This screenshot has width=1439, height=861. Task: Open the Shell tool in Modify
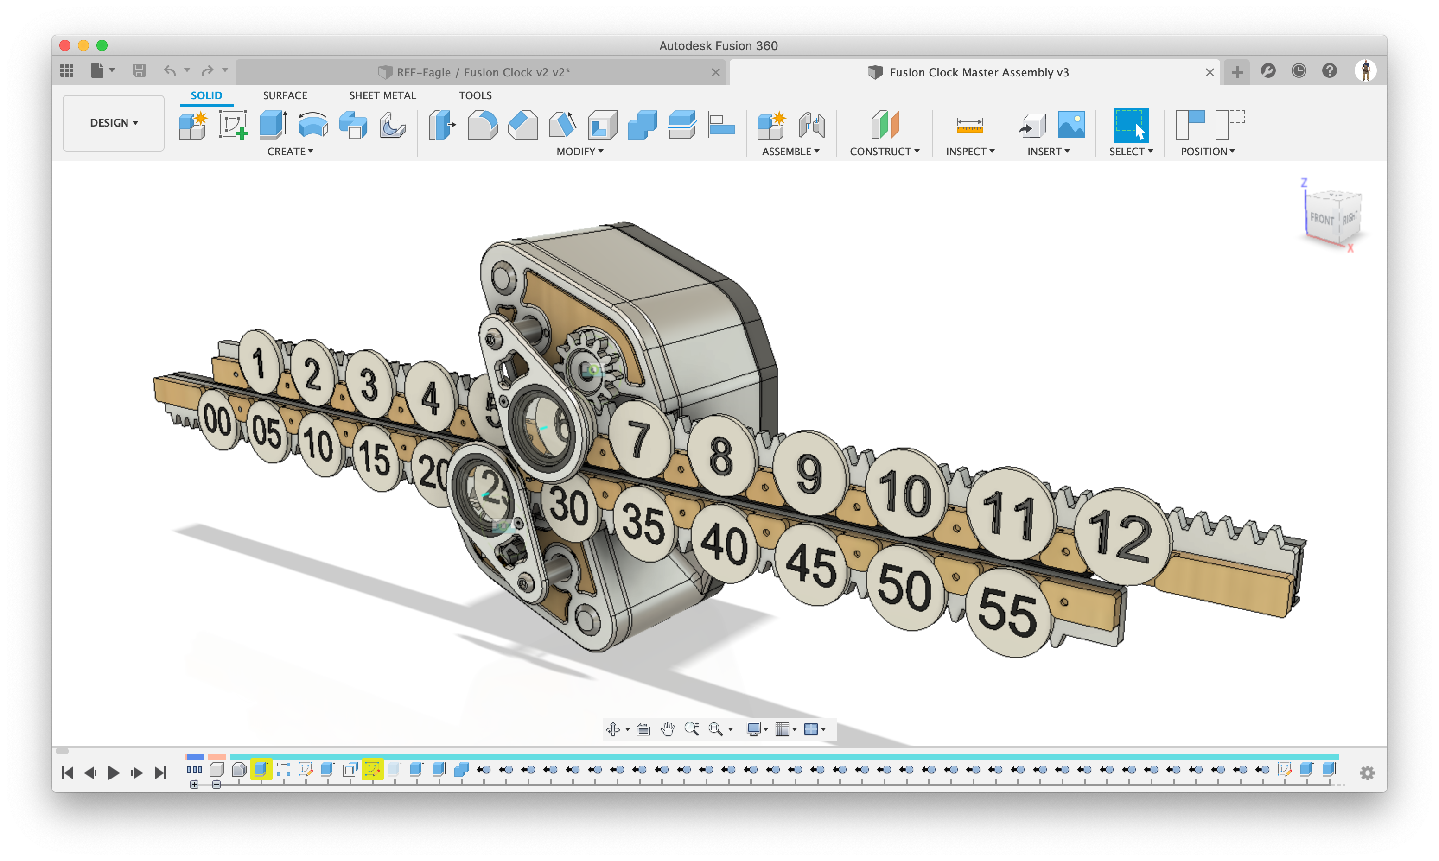tap(602, 125)
